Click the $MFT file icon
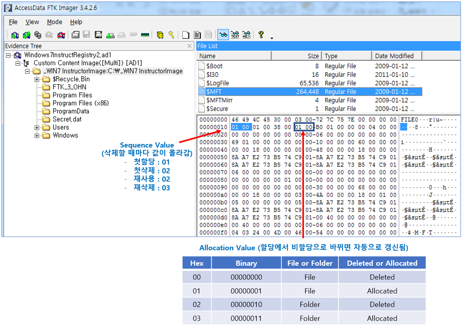Viewport: 462px width, 326px height. coord(202,92)
